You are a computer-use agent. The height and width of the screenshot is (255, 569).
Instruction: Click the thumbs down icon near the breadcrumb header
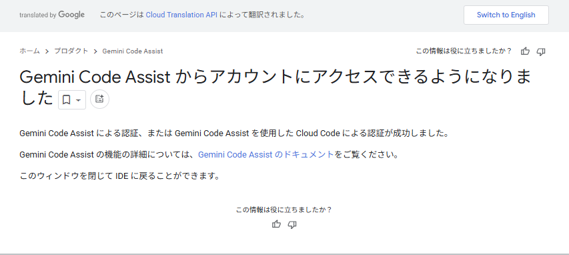[x=541, y=51]
